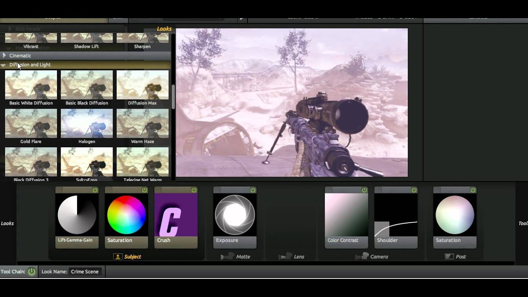Select the Exposure tool card
The width and height of the screenshot is (528, 297).
(235, 217)
